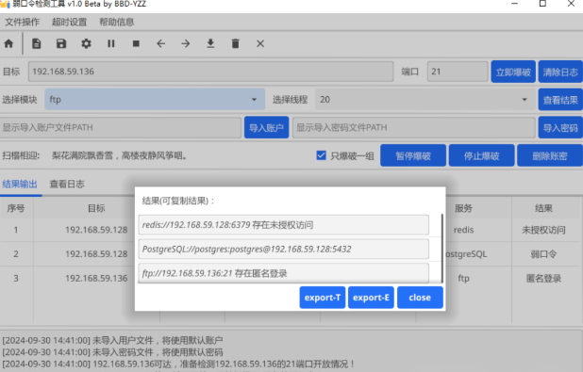
Task: Click the 目标 column header in table
Action: (96, 208)
